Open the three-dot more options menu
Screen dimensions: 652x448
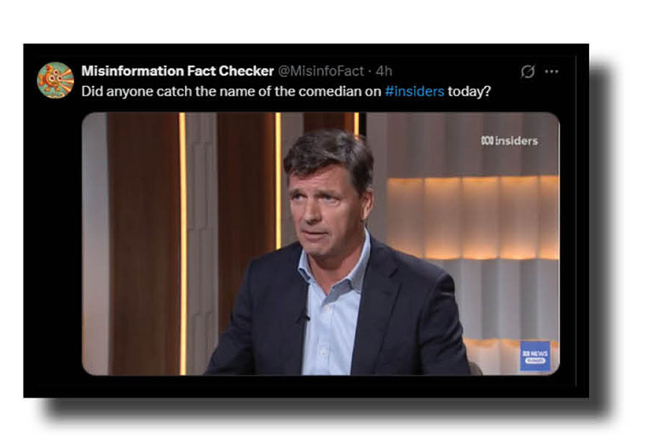551,72
